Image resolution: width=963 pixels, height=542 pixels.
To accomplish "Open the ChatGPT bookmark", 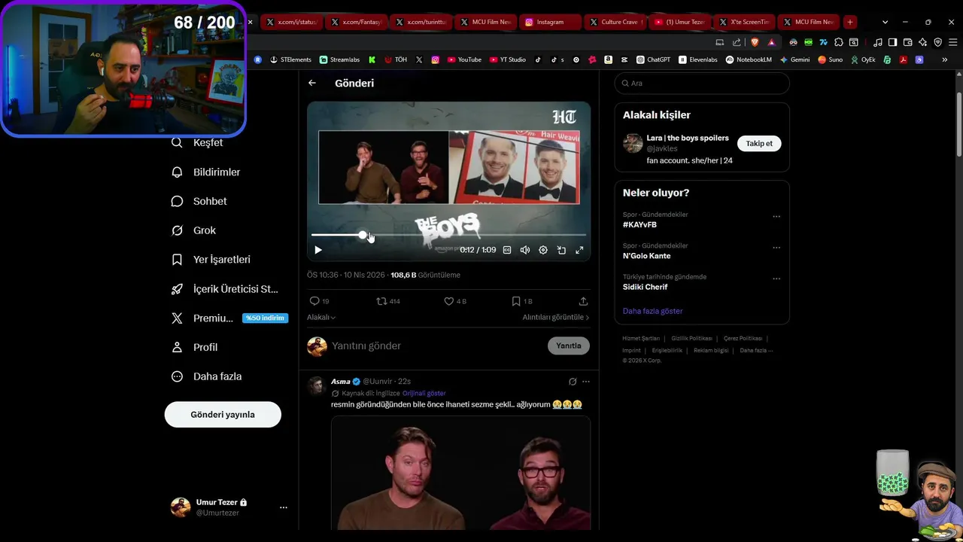I will (x=653, y=59).
